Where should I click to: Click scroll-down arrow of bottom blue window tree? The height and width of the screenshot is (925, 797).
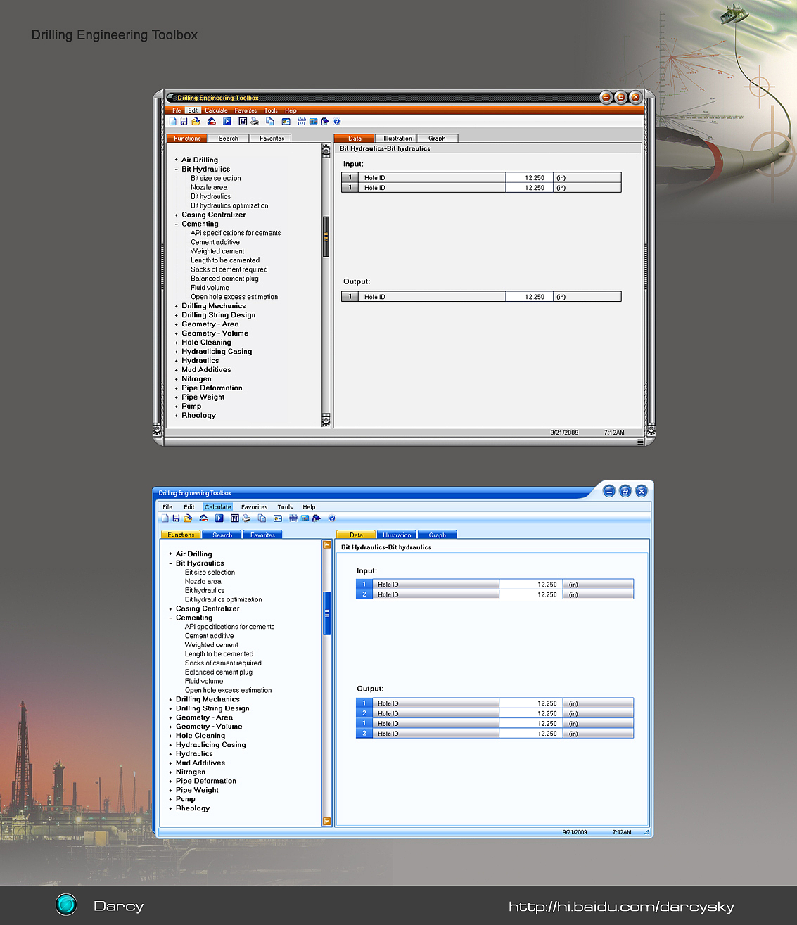(x=326, y=822)
